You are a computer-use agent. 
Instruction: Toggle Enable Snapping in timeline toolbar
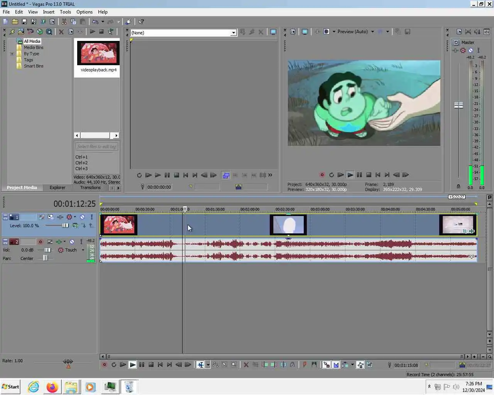click(327, 365)
